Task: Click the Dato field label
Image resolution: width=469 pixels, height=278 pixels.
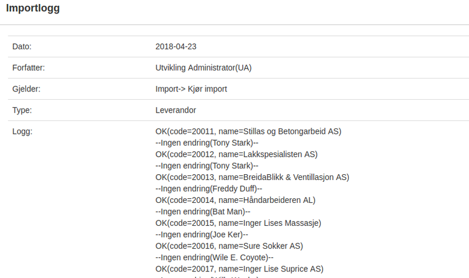Action: point(22,47)
